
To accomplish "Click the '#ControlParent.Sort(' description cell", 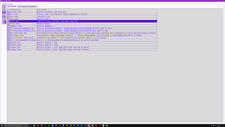I will tap(97, 33).
